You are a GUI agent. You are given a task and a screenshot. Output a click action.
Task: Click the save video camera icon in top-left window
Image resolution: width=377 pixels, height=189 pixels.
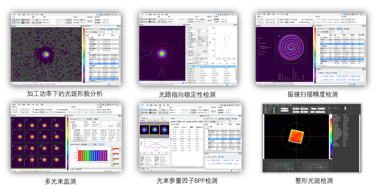[x=23, y=23]
